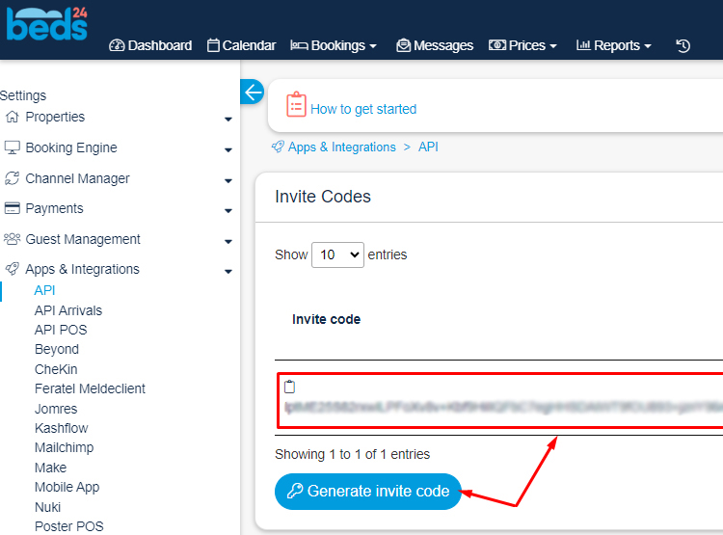Click the Payments card icon
Viewport: 723px width, 535px height.
click(12, 208)
